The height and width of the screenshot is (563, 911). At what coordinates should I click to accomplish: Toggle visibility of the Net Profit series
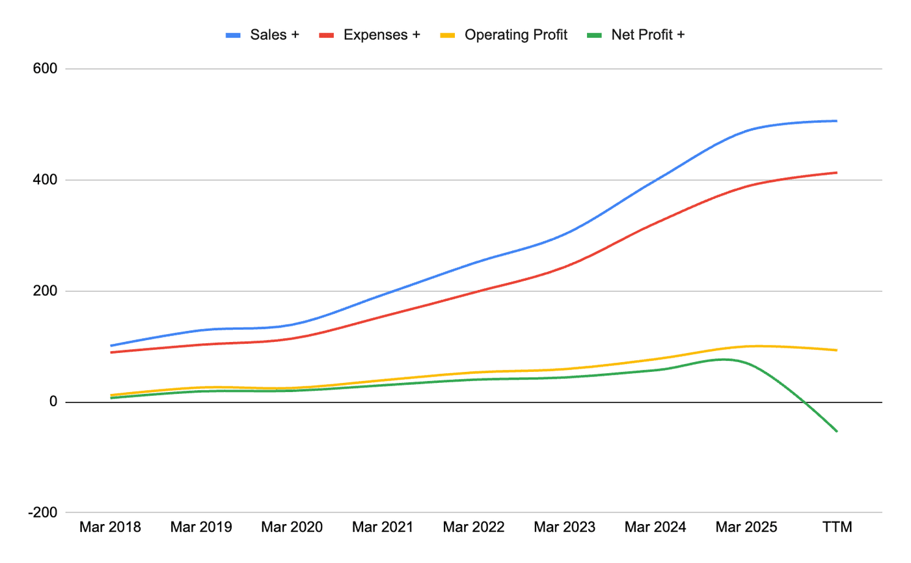click(x=648, y=34)
